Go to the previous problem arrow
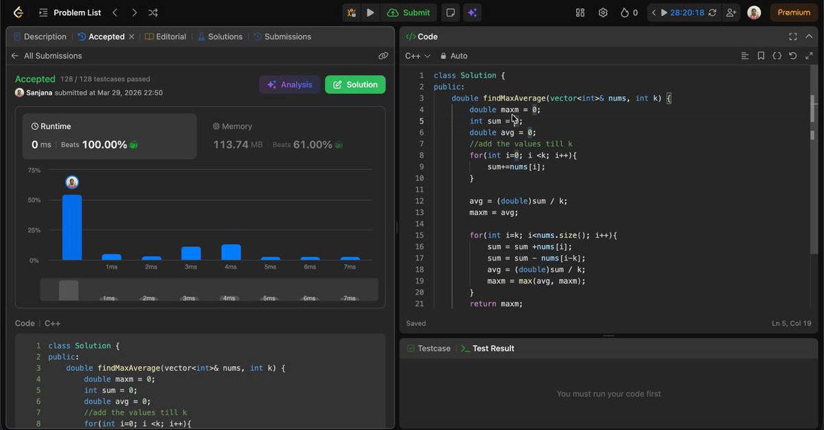 tap(115, 12)
